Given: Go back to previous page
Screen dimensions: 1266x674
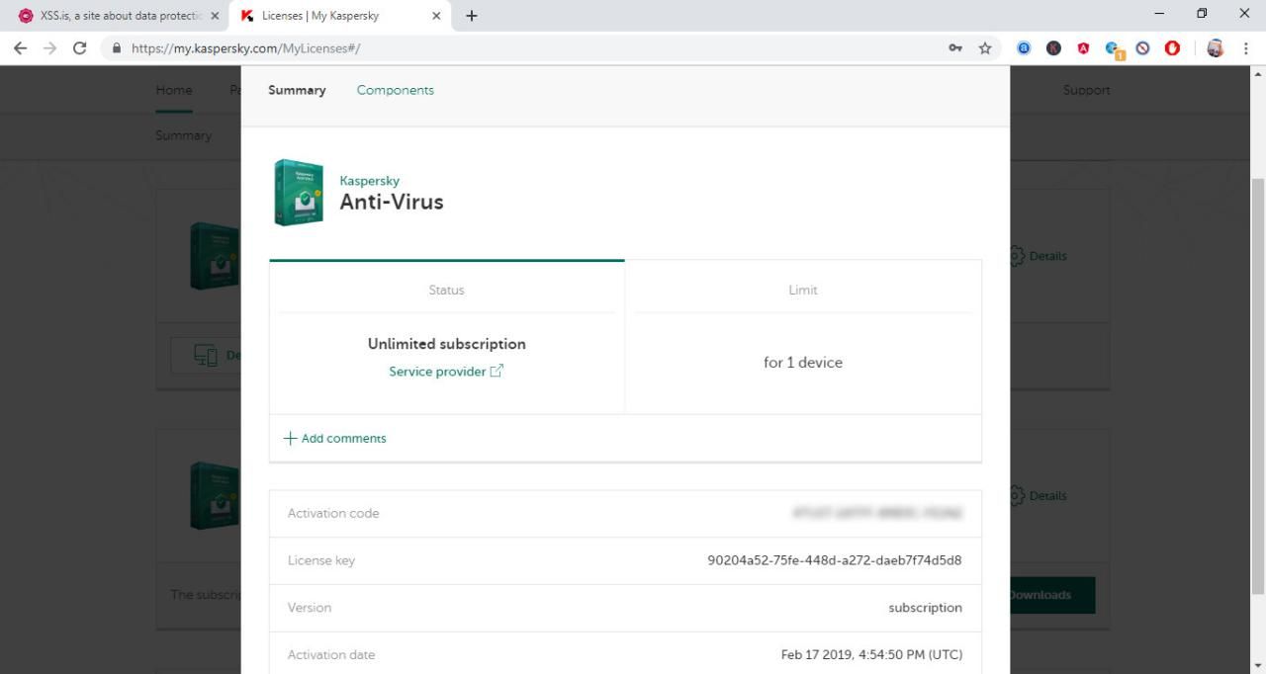Looking at the screenshot, I should click(20, 47).
